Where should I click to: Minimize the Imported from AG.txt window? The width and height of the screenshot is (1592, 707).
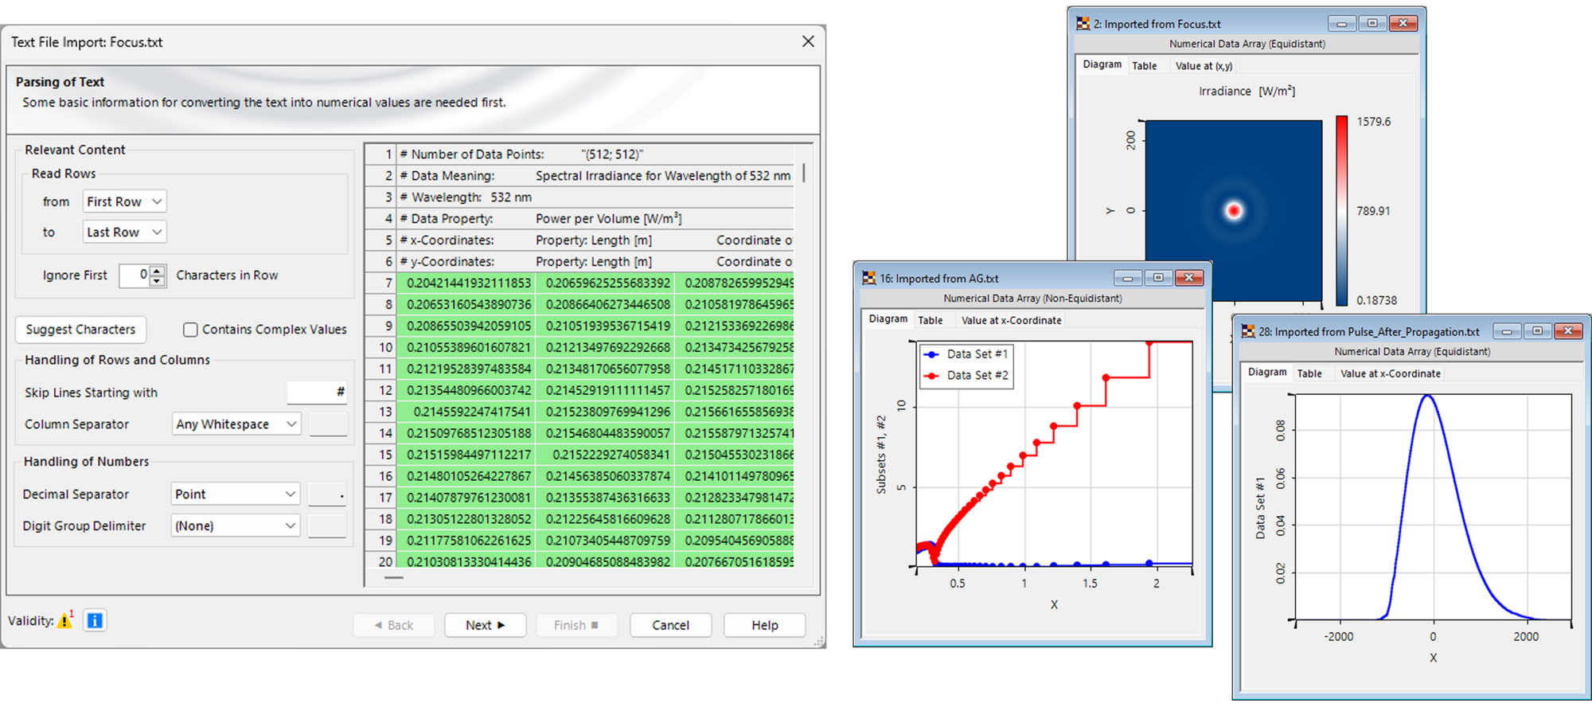click(x=1128, y=278)
